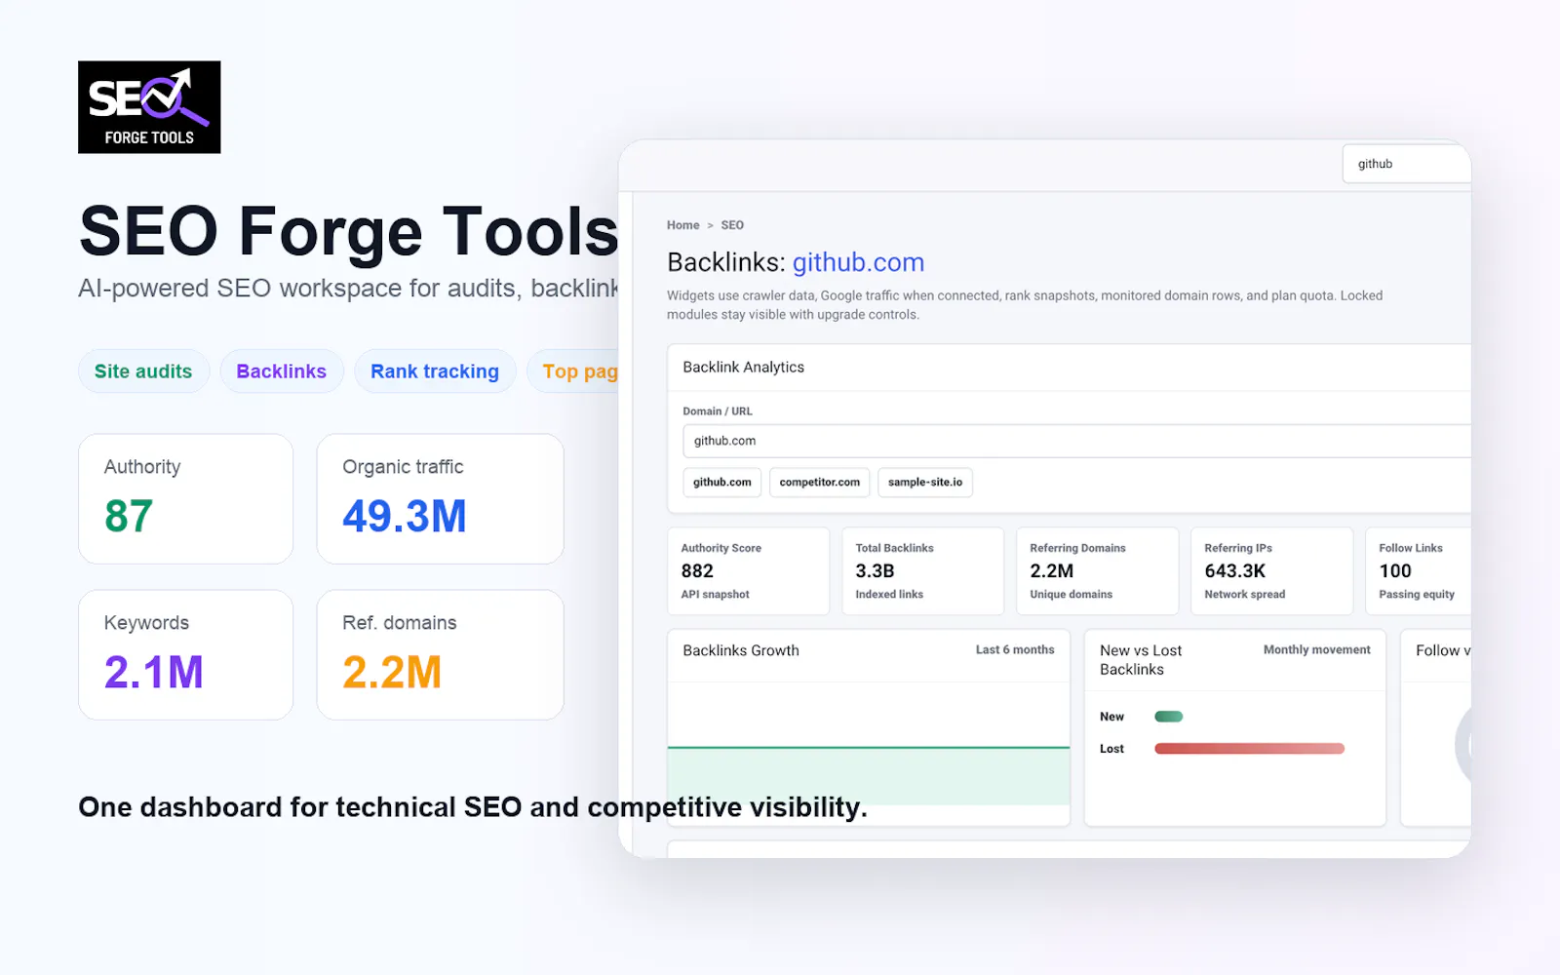This screenshot has height=975, width=1560.
Task: Click the 'AI-powered SEO workspace' subtitle
Action: pos(349,289)
